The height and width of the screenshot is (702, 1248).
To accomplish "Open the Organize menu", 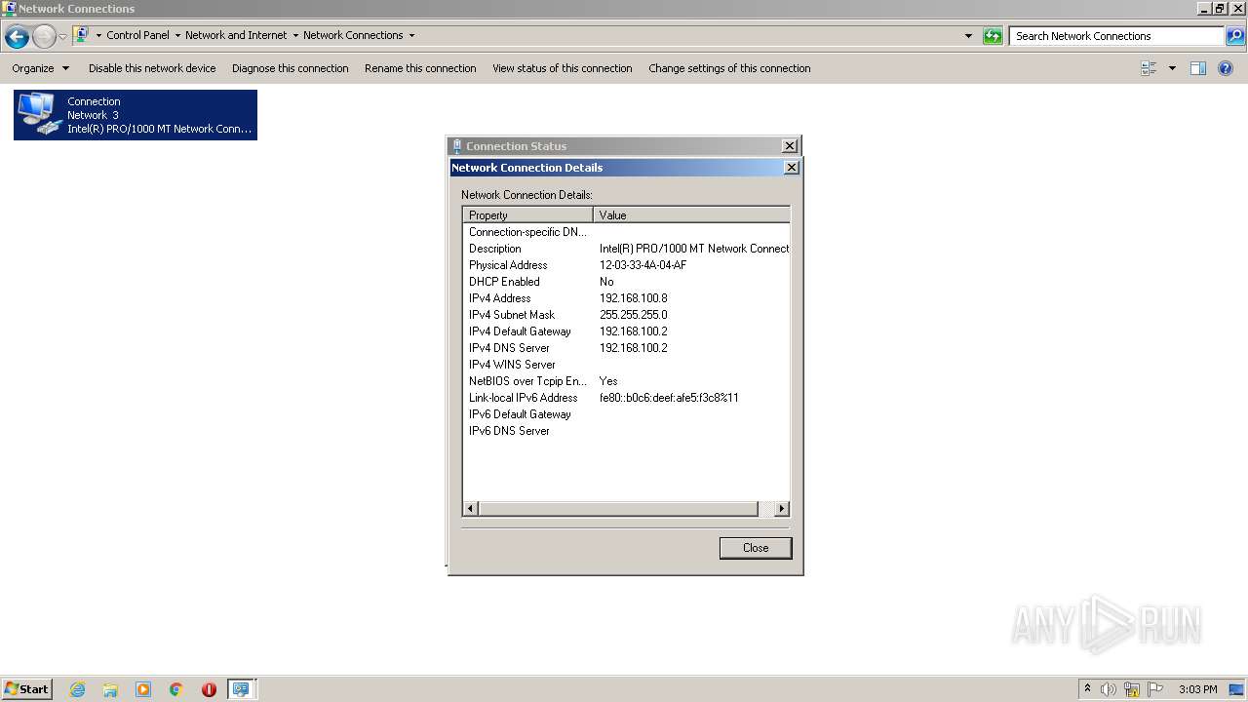I will point(41,68).
